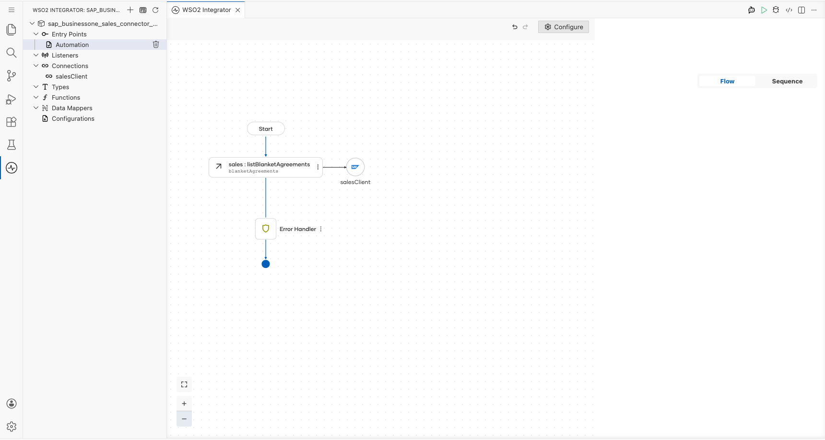Switch to Flow view
This screenshot has height=440, width=825.
tap(727, 81)
